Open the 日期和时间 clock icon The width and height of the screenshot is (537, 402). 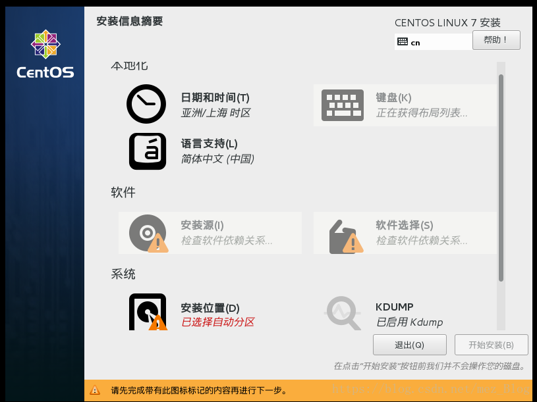146,103
